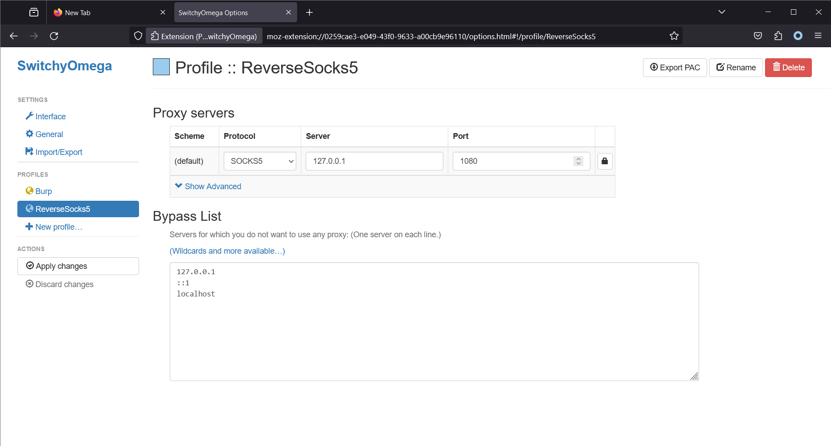Click the SwitchyOmega logo heading

[x=65, y=66]
